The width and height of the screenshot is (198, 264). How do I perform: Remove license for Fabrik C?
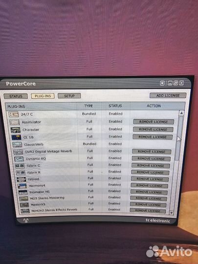pyautogui.click(x=151, y=166)
